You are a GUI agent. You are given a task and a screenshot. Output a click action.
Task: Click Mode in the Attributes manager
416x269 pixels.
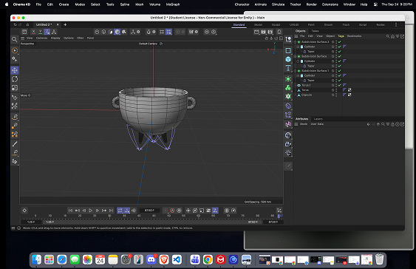[x=304, y=124]
